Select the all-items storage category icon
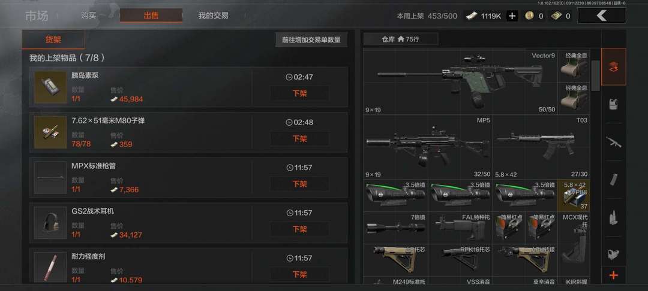 [x=614, y=67]
